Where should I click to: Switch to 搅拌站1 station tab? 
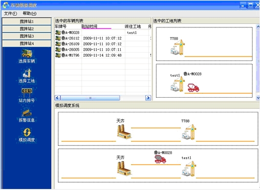27,21
